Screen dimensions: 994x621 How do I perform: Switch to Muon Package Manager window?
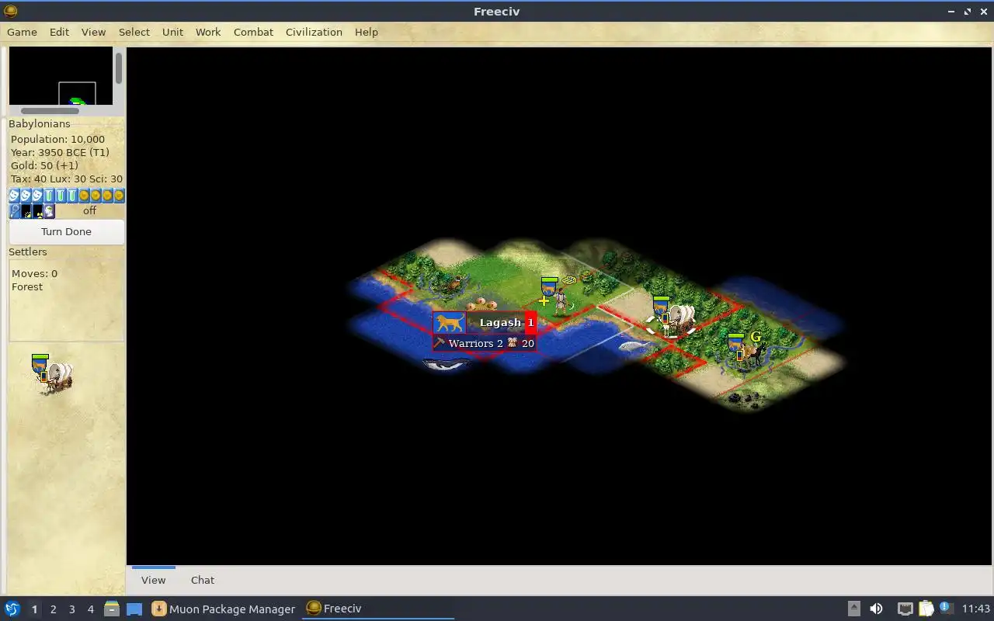[x=223, y=609]
